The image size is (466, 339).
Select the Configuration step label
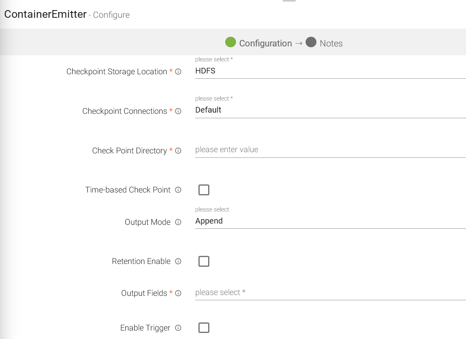click(265, 44)
